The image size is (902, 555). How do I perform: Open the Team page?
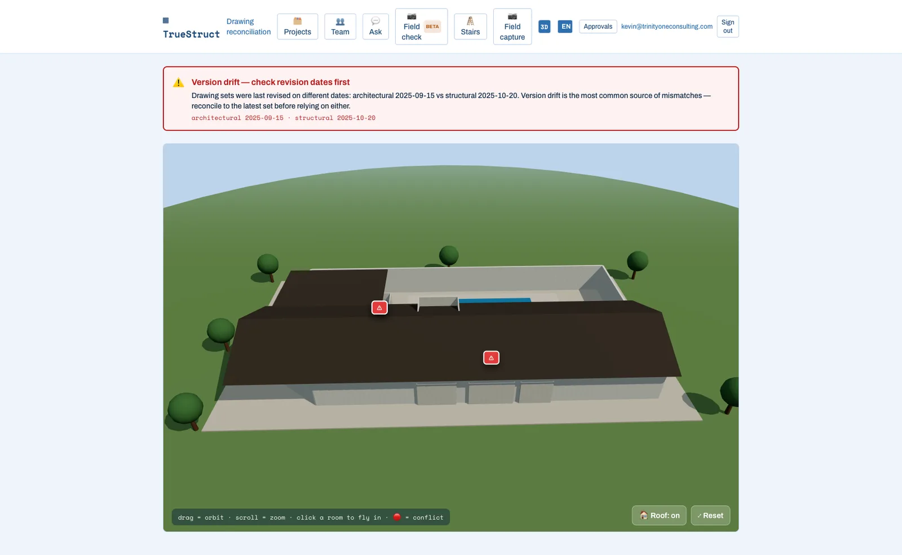[x=340, y=26]
